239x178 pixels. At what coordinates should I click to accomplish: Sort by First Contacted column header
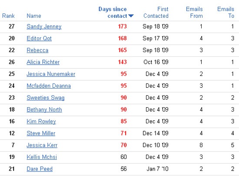156,12
